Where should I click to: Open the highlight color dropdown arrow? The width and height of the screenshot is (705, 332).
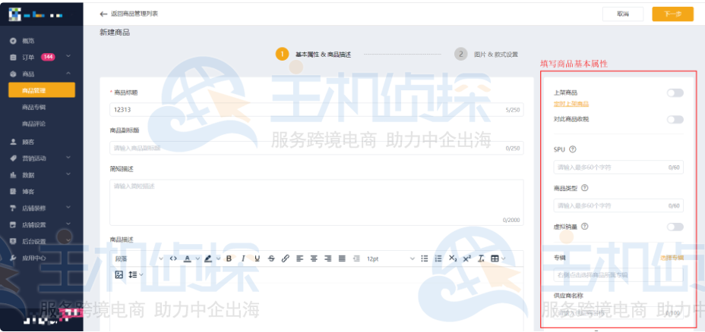[x=219, y=258]
